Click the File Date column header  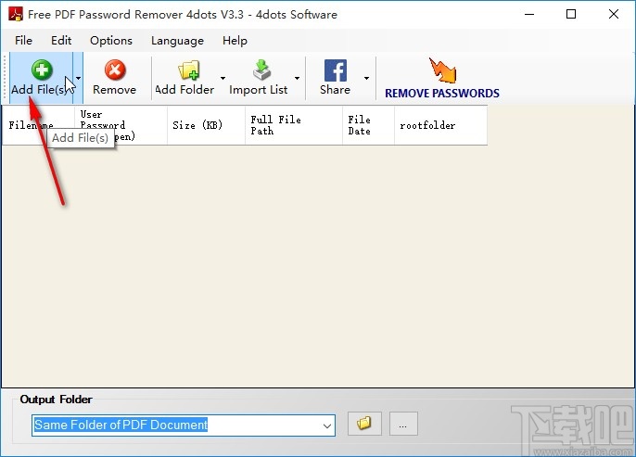[368, 125]
